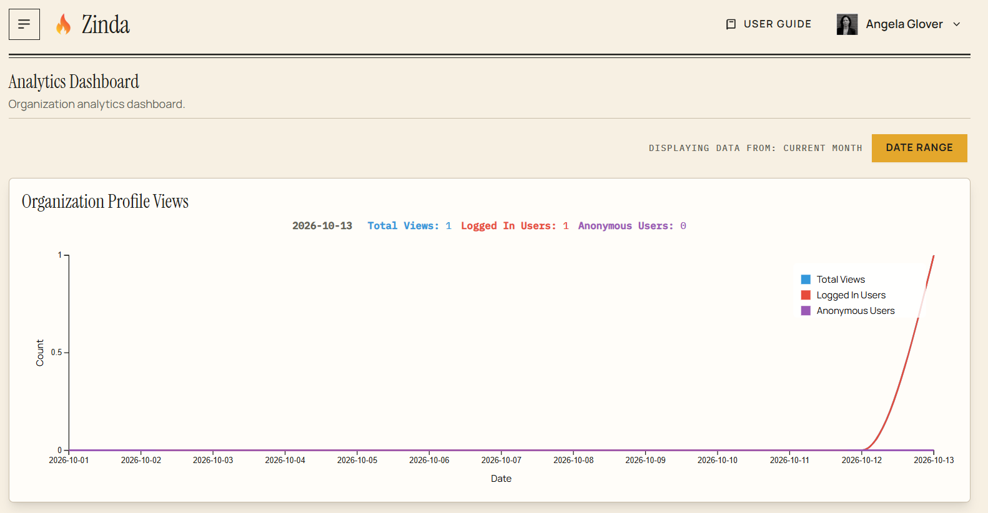Select the Anonymous Users legend label

(856, 311)
